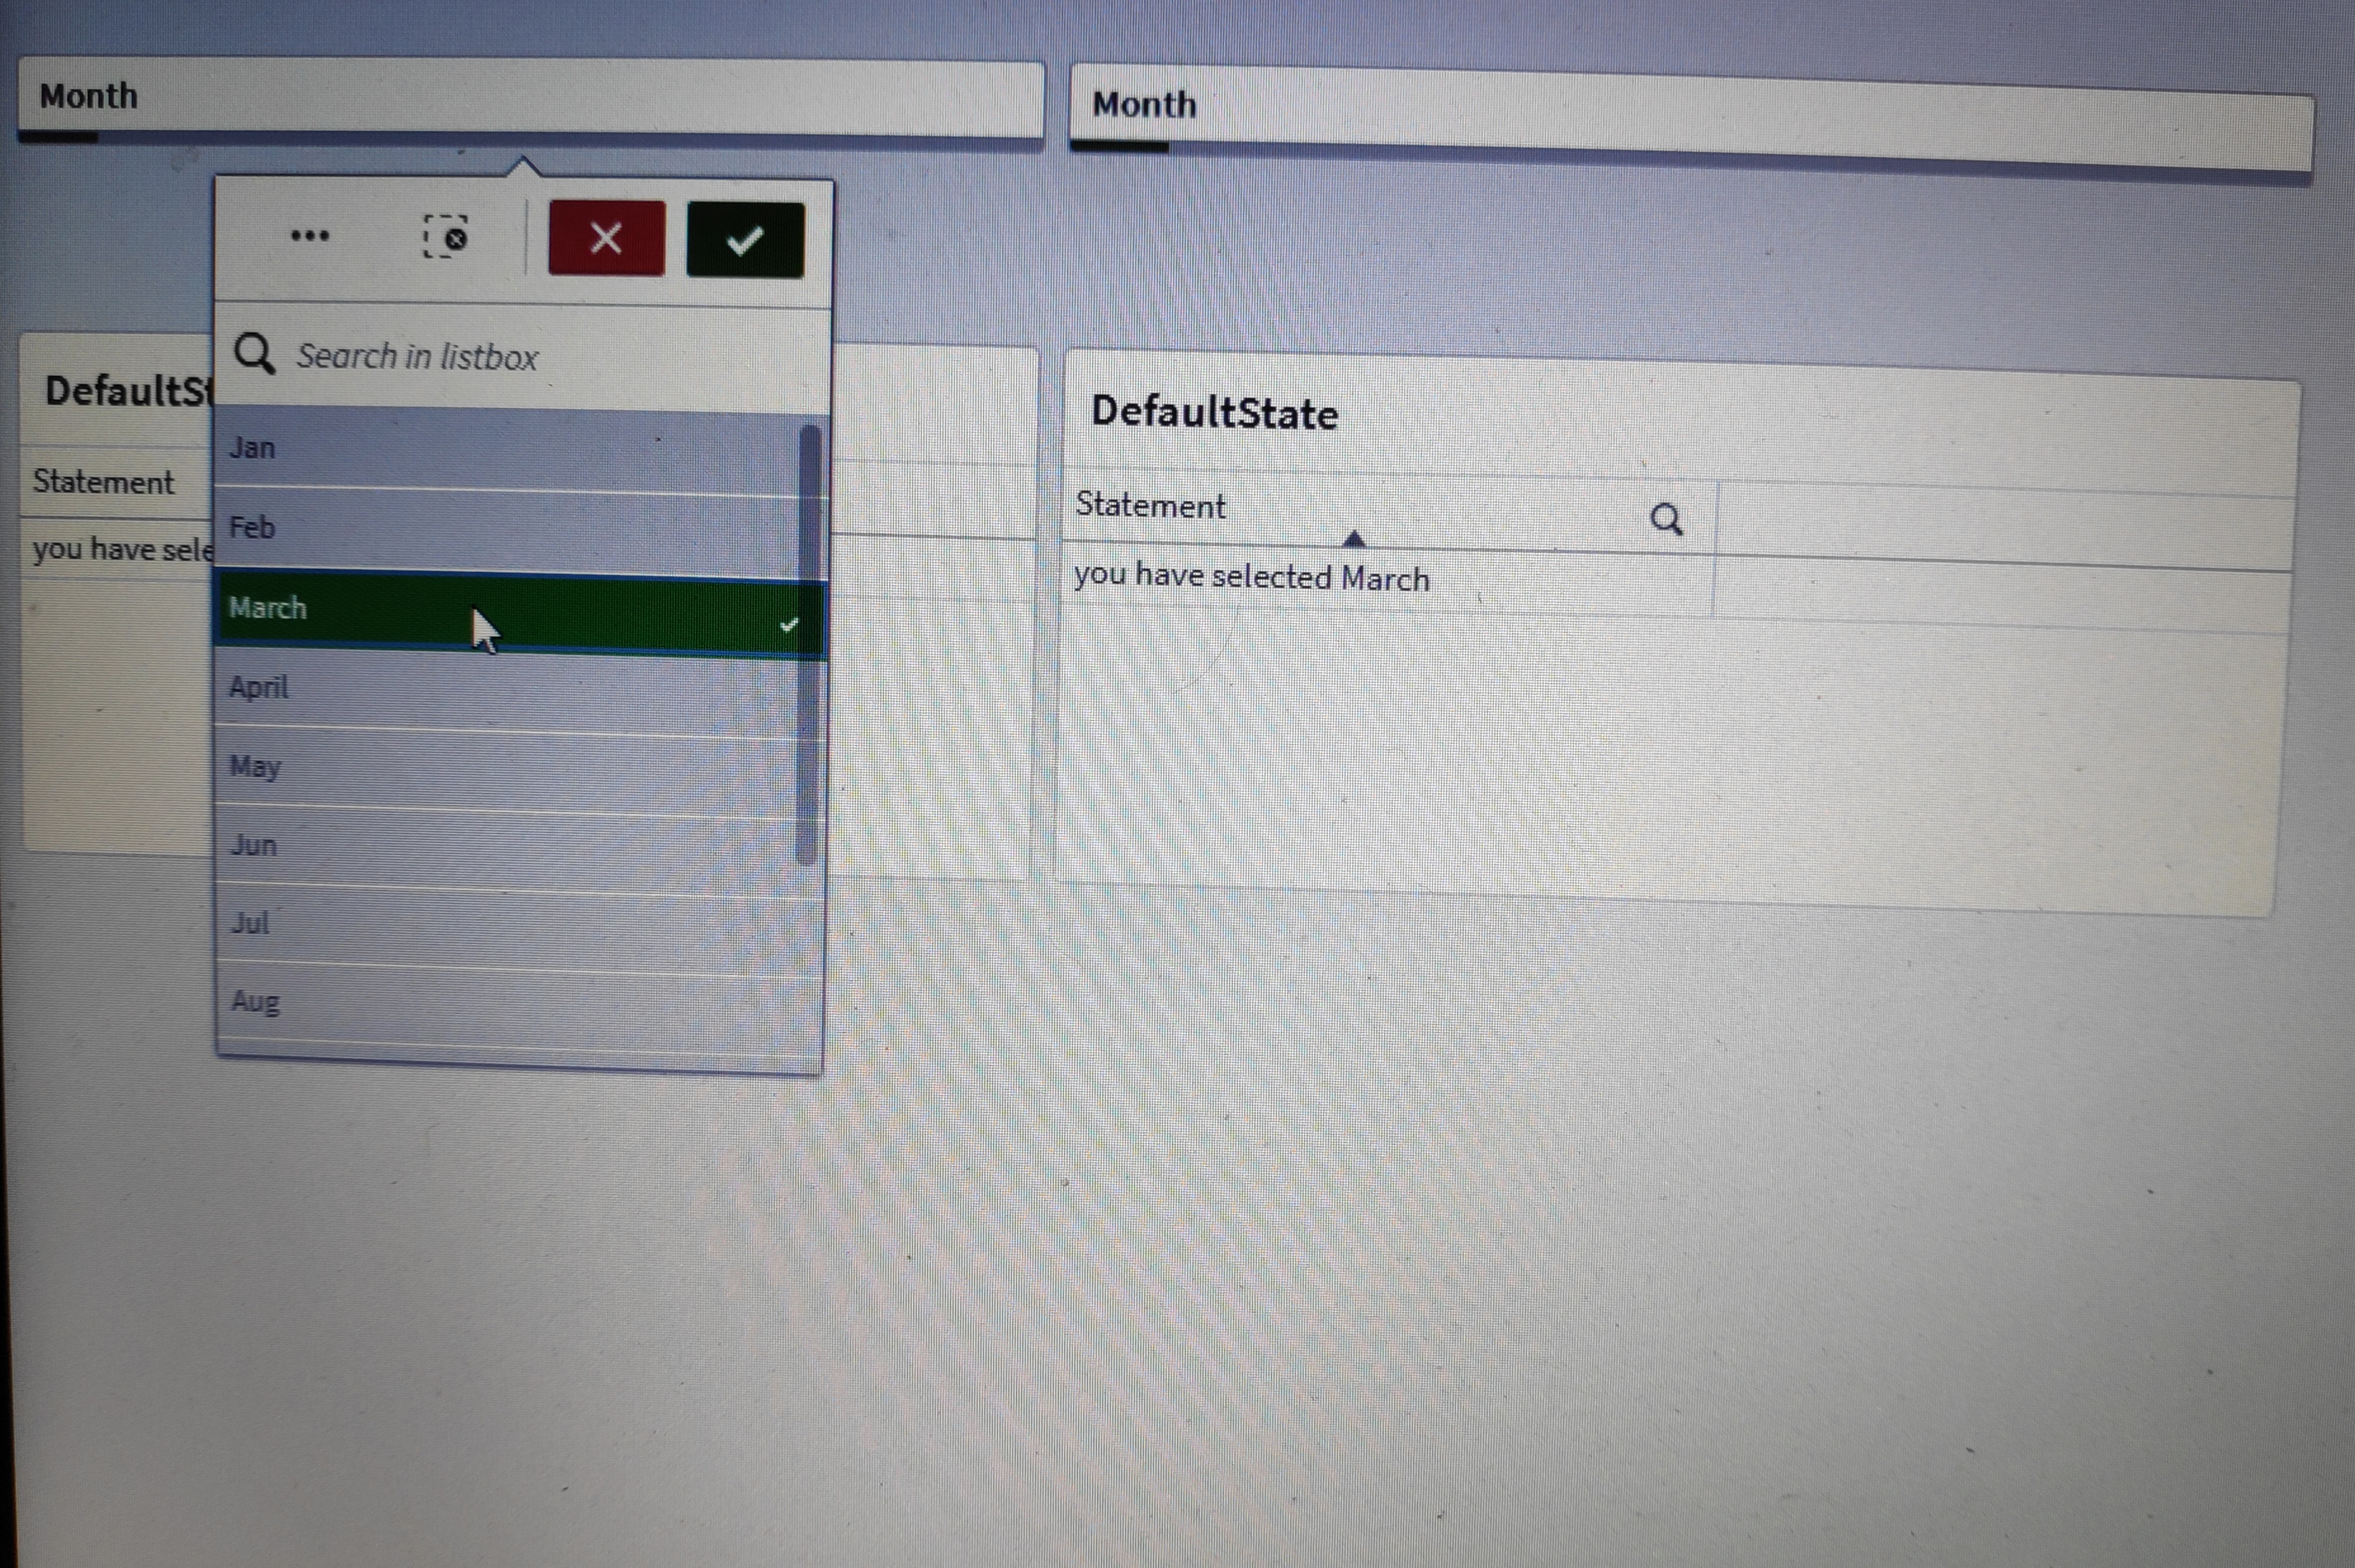Click the listbox search magnifier icon
Screen dimensions: 2355x1568
pyautogui.click(x=254, y=353)
